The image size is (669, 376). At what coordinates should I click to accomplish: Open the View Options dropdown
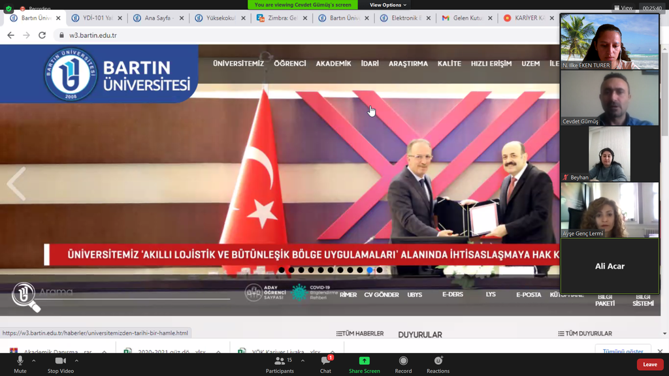[387, 5]
